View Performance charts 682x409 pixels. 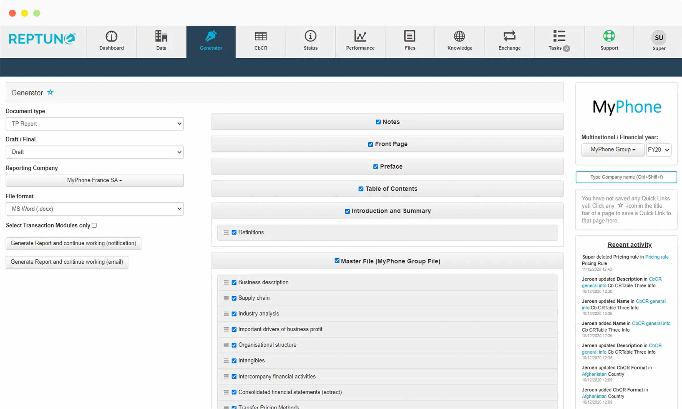coord(360,41)
